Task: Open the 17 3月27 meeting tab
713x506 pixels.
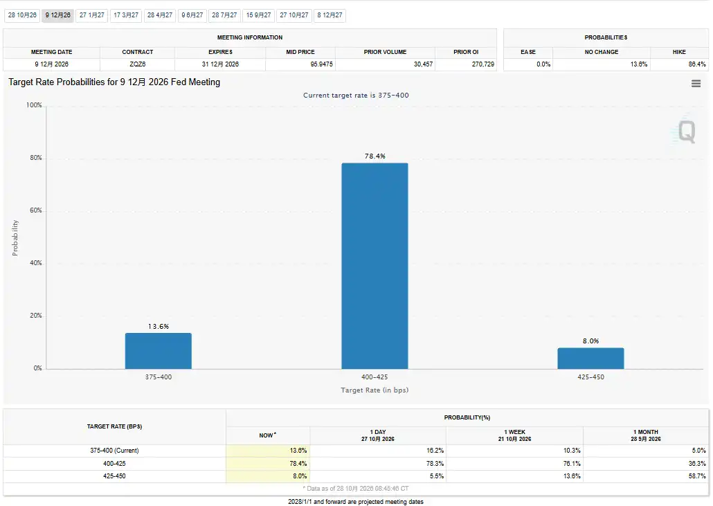Action: point(126,15)
